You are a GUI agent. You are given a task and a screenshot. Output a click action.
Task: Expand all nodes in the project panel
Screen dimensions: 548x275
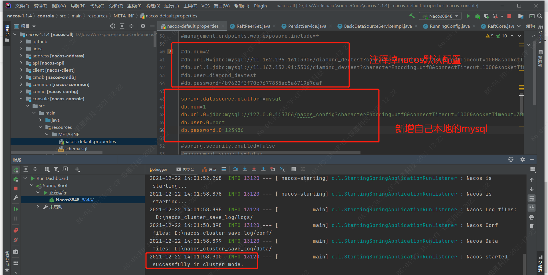click(x=122, y=26)
